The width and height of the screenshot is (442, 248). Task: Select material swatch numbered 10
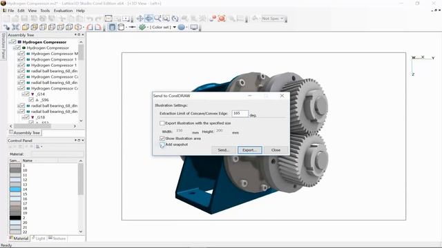[15, 170]
